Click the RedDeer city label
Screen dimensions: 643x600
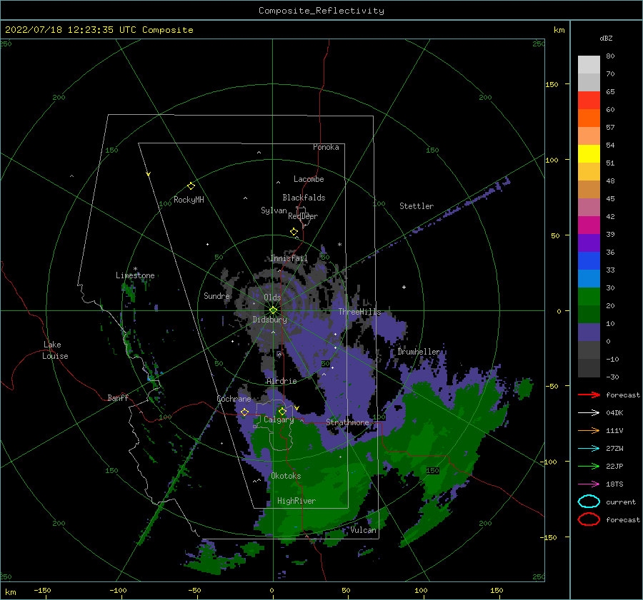pyautogui.click(x=303, y=216)
